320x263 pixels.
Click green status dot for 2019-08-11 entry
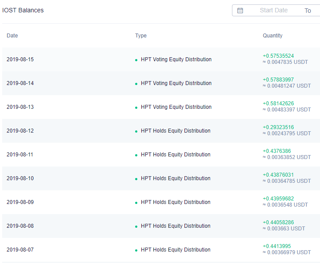click(136, 155)
